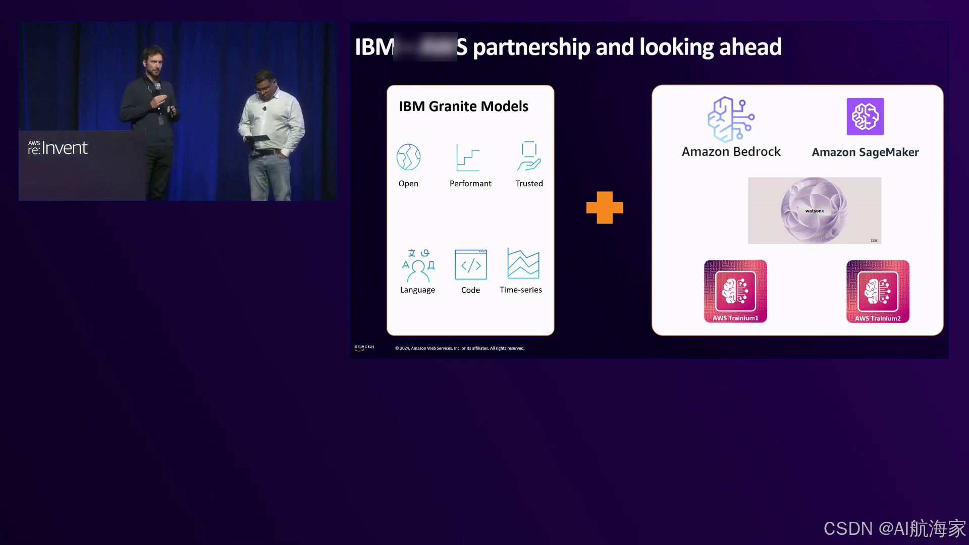The width and height of the screenshot is (969, 545).
Task: Click the AWS re:Invent logo
Action: (58, 147)
